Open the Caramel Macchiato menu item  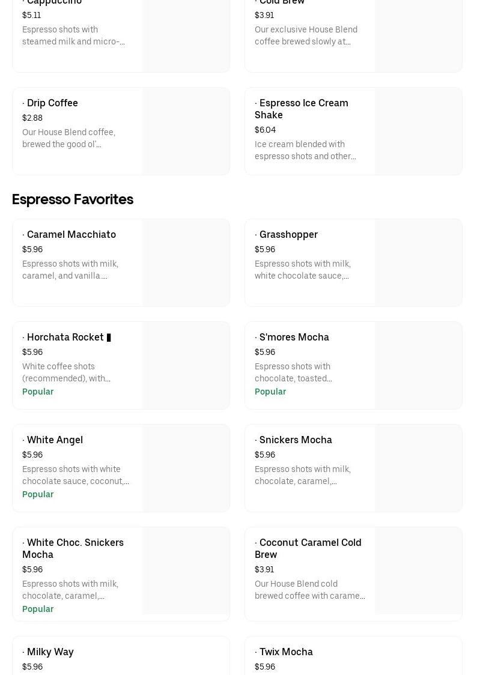pyautogui.click(x=71, y=235)
